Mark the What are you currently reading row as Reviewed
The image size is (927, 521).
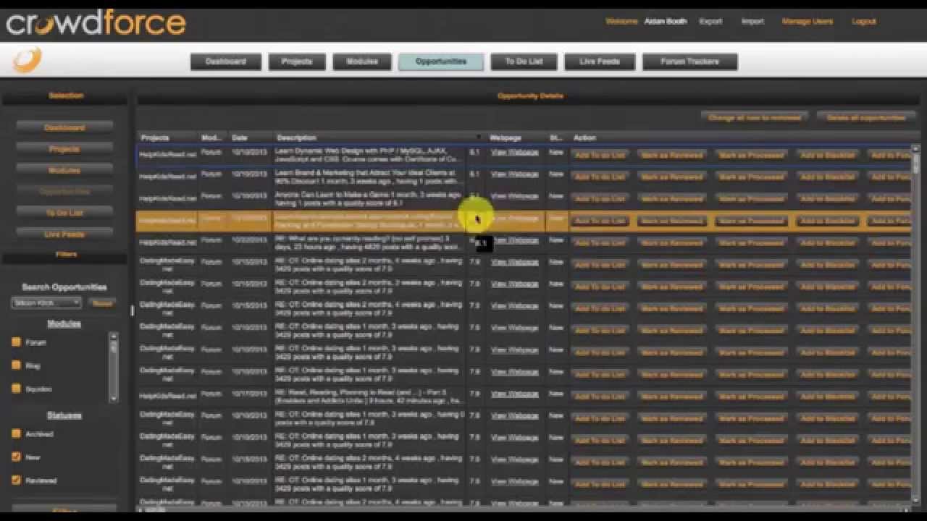(x=671, y=243)
